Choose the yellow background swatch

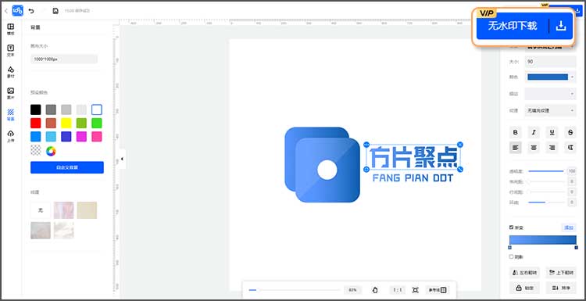pyautogui.click(x=66, y=123)
